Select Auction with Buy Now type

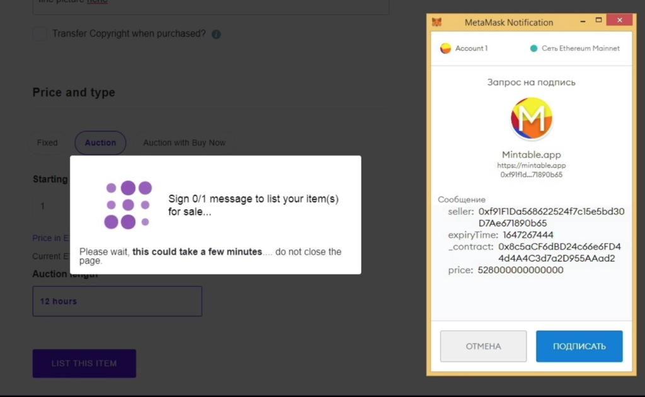185,143
